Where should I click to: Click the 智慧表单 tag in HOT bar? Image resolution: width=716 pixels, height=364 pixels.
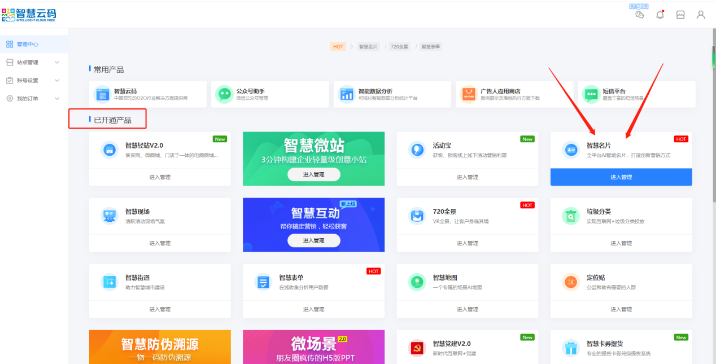coord(431,47)
